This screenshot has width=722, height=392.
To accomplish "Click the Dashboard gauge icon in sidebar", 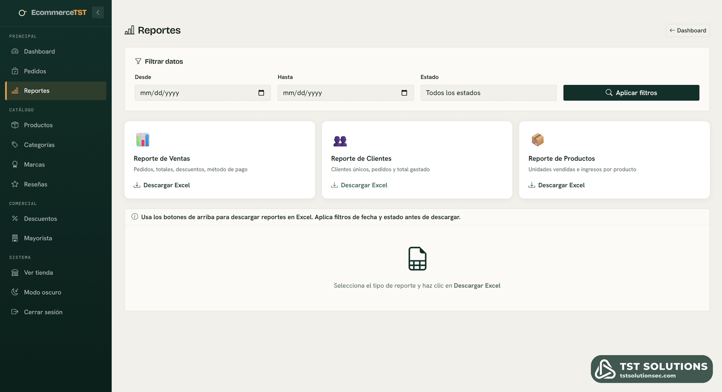I will 15,51.
